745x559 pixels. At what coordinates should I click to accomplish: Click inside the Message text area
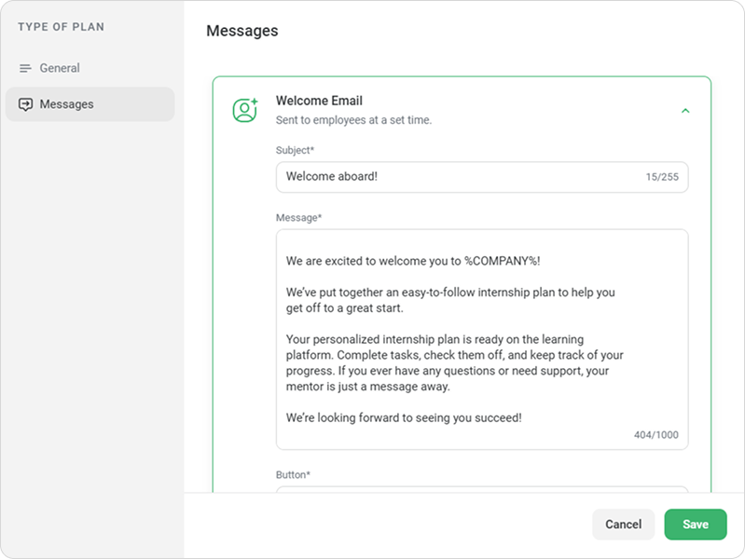coord(482,339)
